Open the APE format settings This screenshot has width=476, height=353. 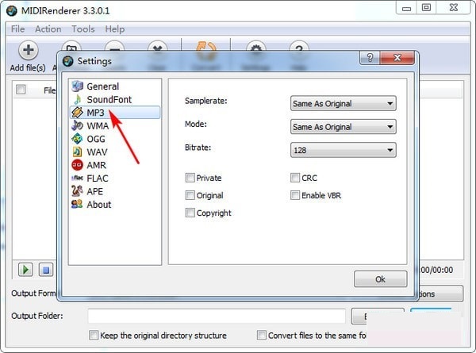77,191
